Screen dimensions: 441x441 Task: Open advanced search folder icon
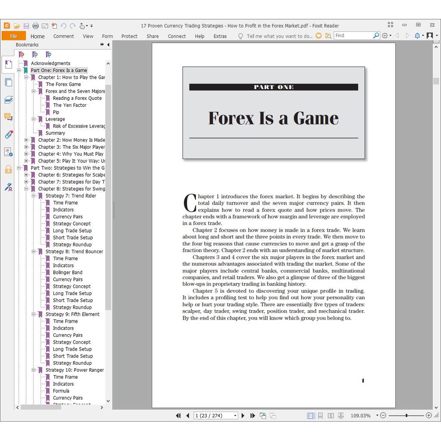point(328,36)
